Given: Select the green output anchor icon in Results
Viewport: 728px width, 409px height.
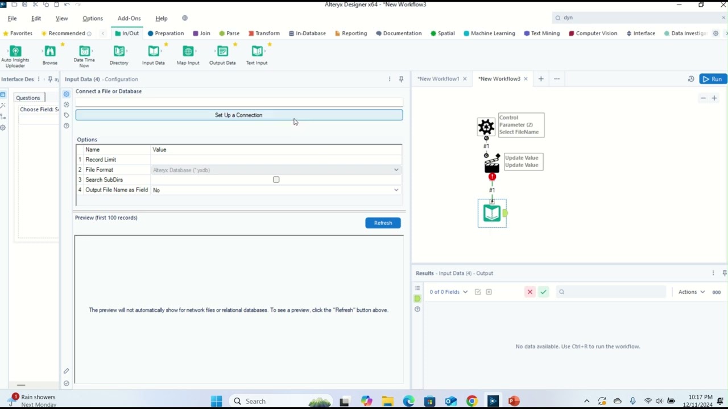Looking at the screenshot, I should tap(417, 299).
